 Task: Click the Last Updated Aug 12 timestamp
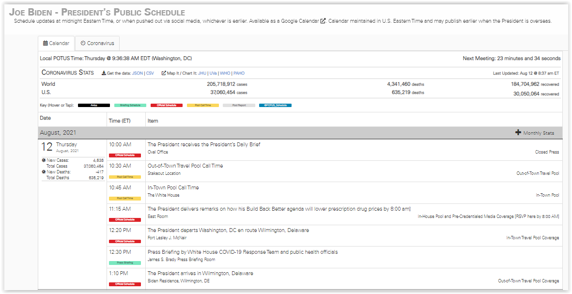pos(527,73)
